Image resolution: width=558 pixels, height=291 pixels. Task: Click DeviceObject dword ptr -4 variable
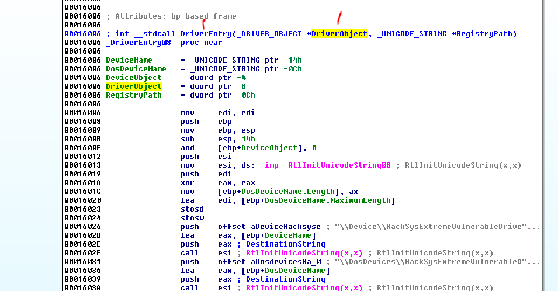134,78
